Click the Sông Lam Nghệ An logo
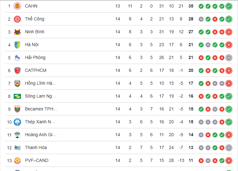This screenshot has height=171, width=238. pyautogui.click(x=17, y=96)
